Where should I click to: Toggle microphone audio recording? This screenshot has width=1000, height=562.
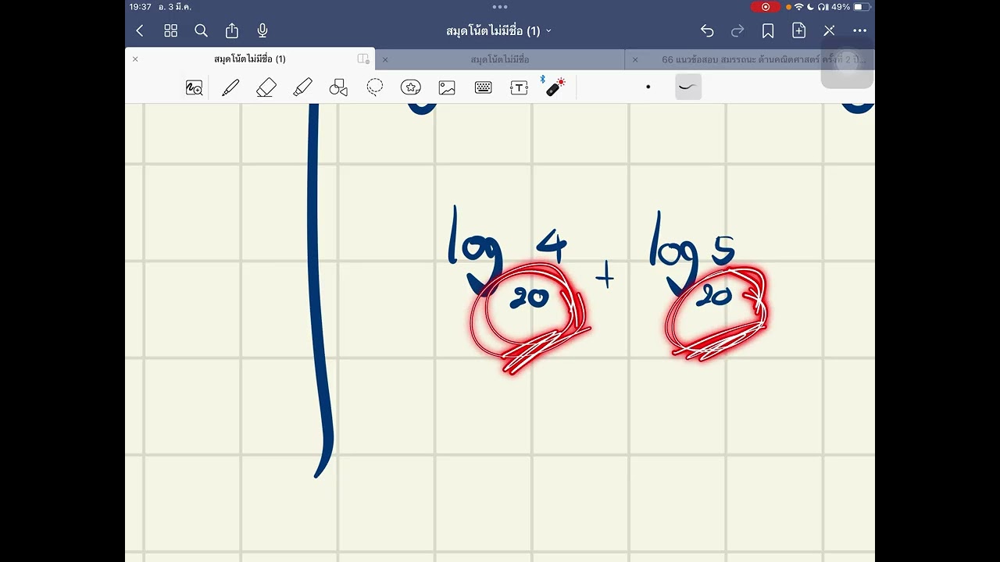pos(262,30)
